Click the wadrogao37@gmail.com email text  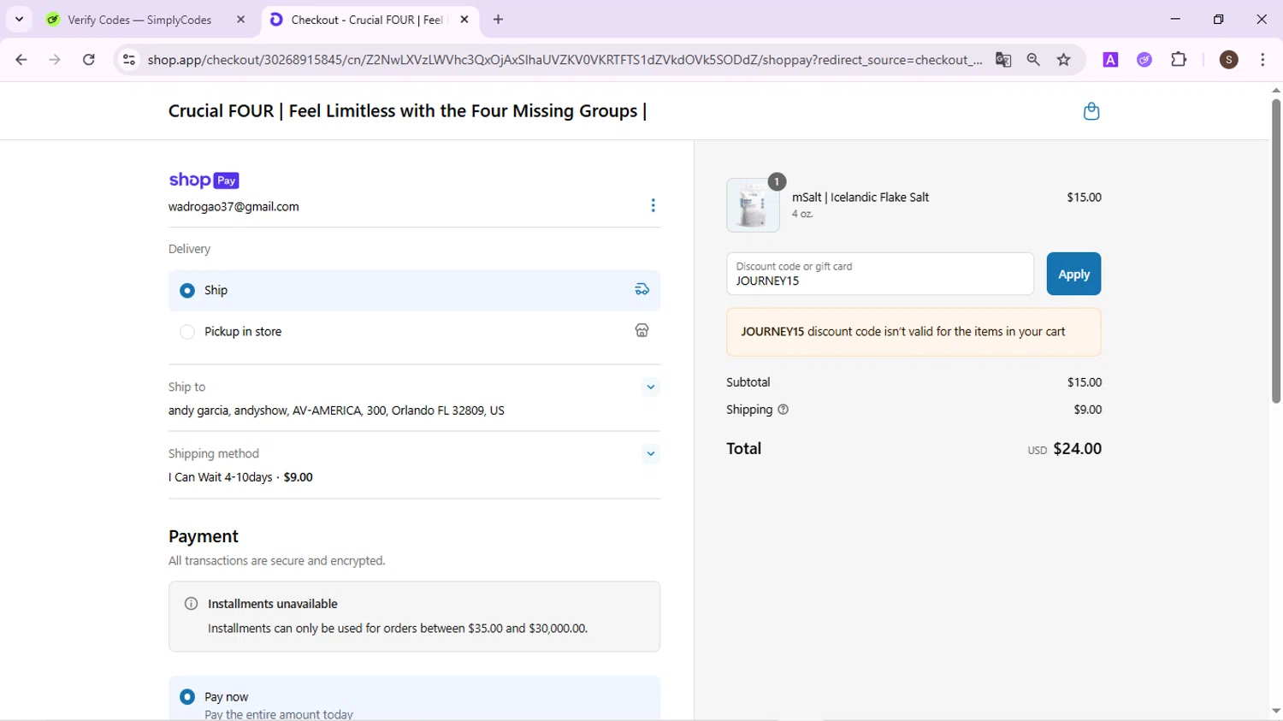[234, 207]
